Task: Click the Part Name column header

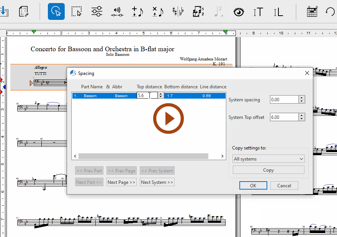Action: click(92, 87)
